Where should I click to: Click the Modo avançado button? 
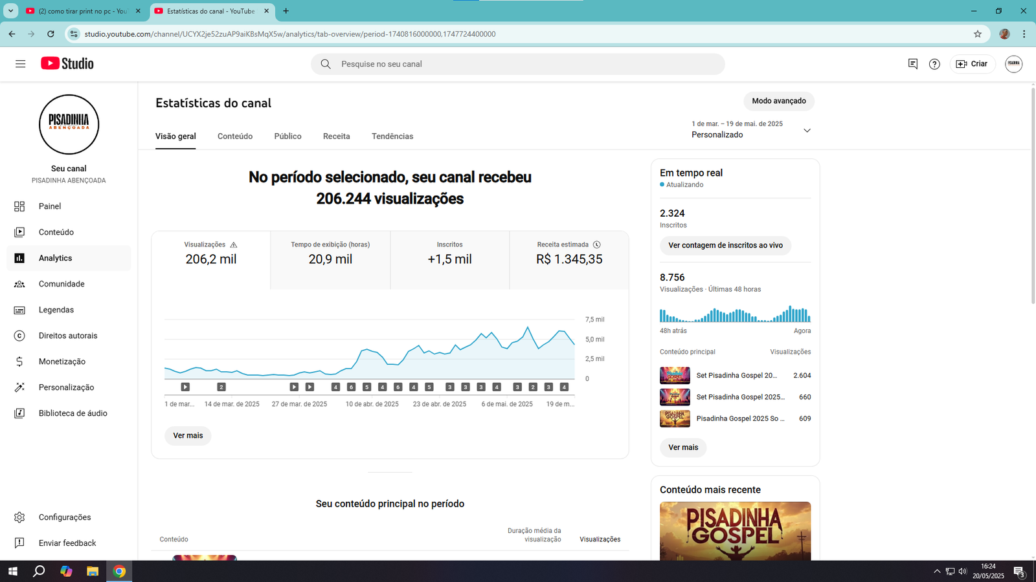(779, 101)
